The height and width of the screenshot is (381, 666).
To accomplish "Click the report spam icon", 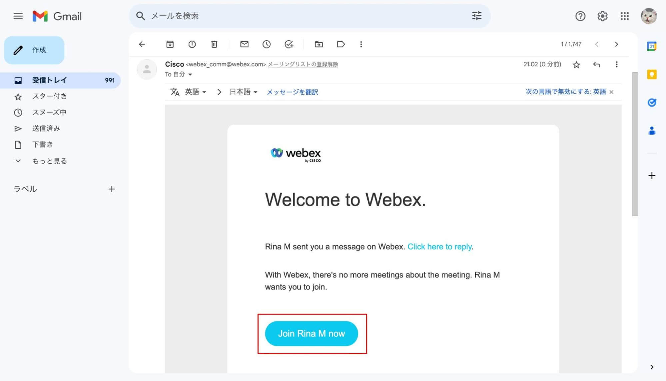I will point(192,44).
